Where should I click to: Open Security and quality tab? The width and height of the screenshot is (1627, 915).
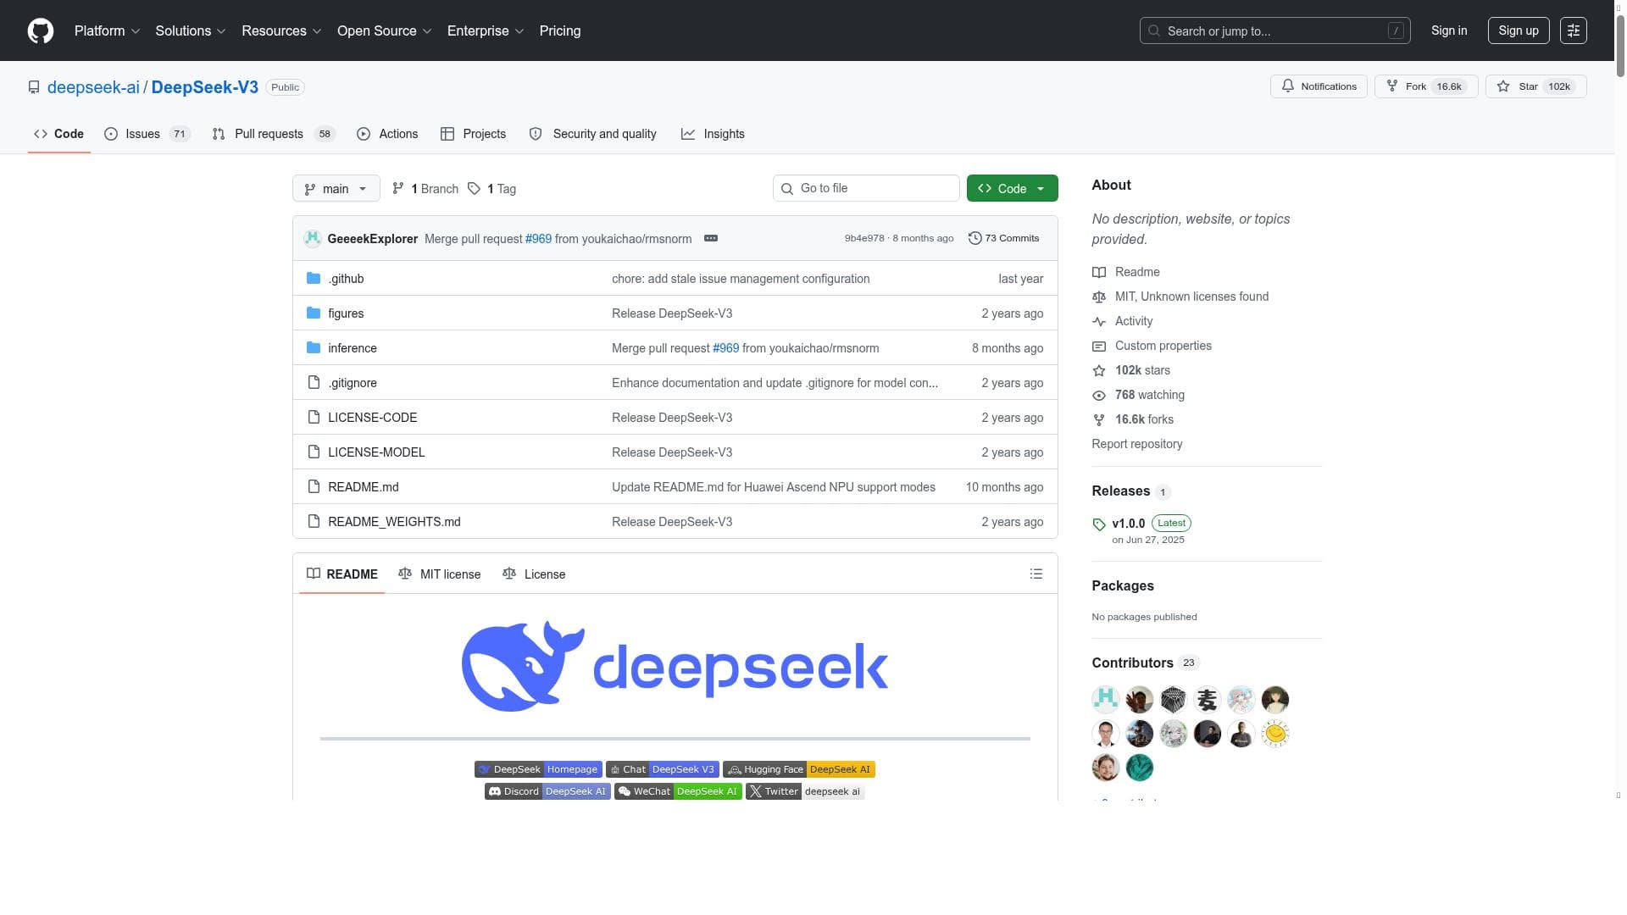pyautogui.click(x=592, y=134)
